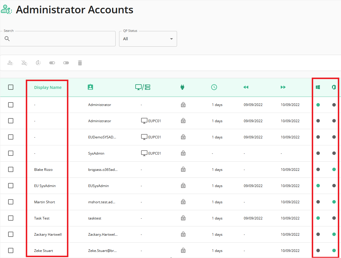This screenshot has width=341, height=258.
Task: Click the trash delete icon in toolbar
Action: coord(80,63)
